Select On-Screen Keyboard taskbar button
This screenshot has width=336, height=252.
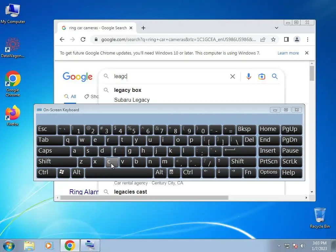[x=90, y=245]
